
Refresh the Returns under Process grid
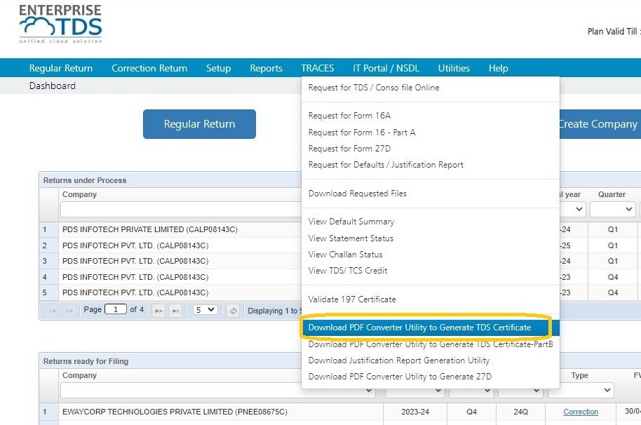pos(233,310)
